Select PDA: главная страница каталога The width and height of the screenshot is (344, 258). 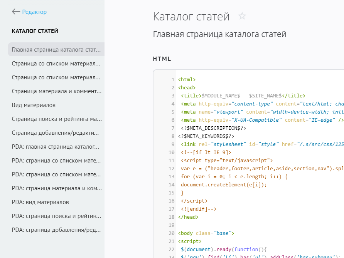pyautogui.click(x=56, y=147)
